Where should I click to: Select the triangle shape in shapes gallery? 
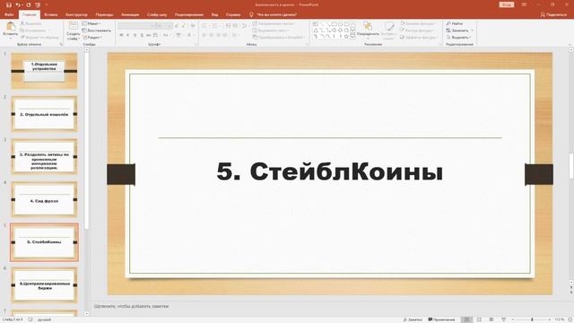click(x=316, y=31)
